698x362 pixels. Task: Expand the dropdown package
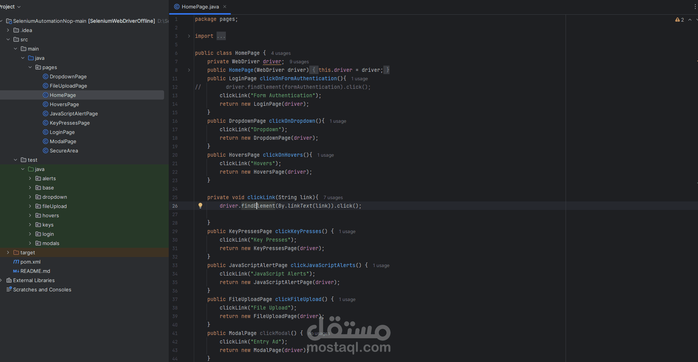[30, 197]
